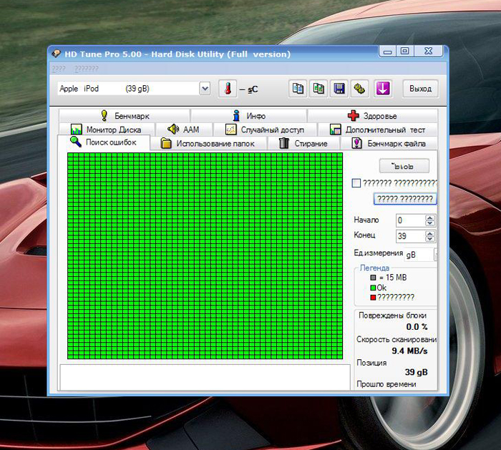The image size is (501, 450).
Task: Decrease the Конец value with down arrow
Action: (429, 239)
